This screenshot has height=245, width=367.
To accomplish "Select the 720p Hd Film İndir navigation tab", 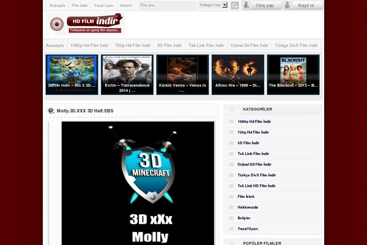I will click(x=133, y=45).
